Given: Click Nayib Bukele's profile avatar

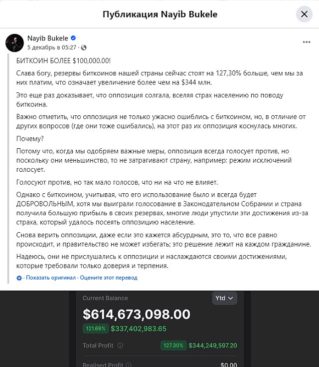Looking at the screenshot, I should click(14, 43).
